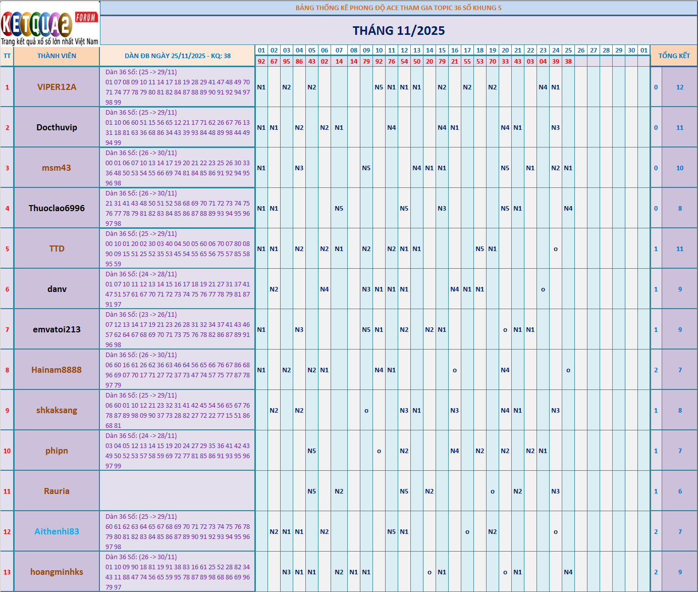Select the Aithenhi83 member name
The height and width of the screenshot is (592, 698).
coord(57,531)
